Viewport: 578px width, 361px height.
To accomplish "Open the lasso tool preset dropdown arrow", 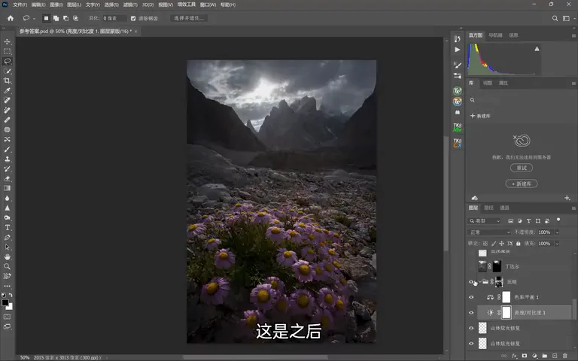I will [35, 18].
